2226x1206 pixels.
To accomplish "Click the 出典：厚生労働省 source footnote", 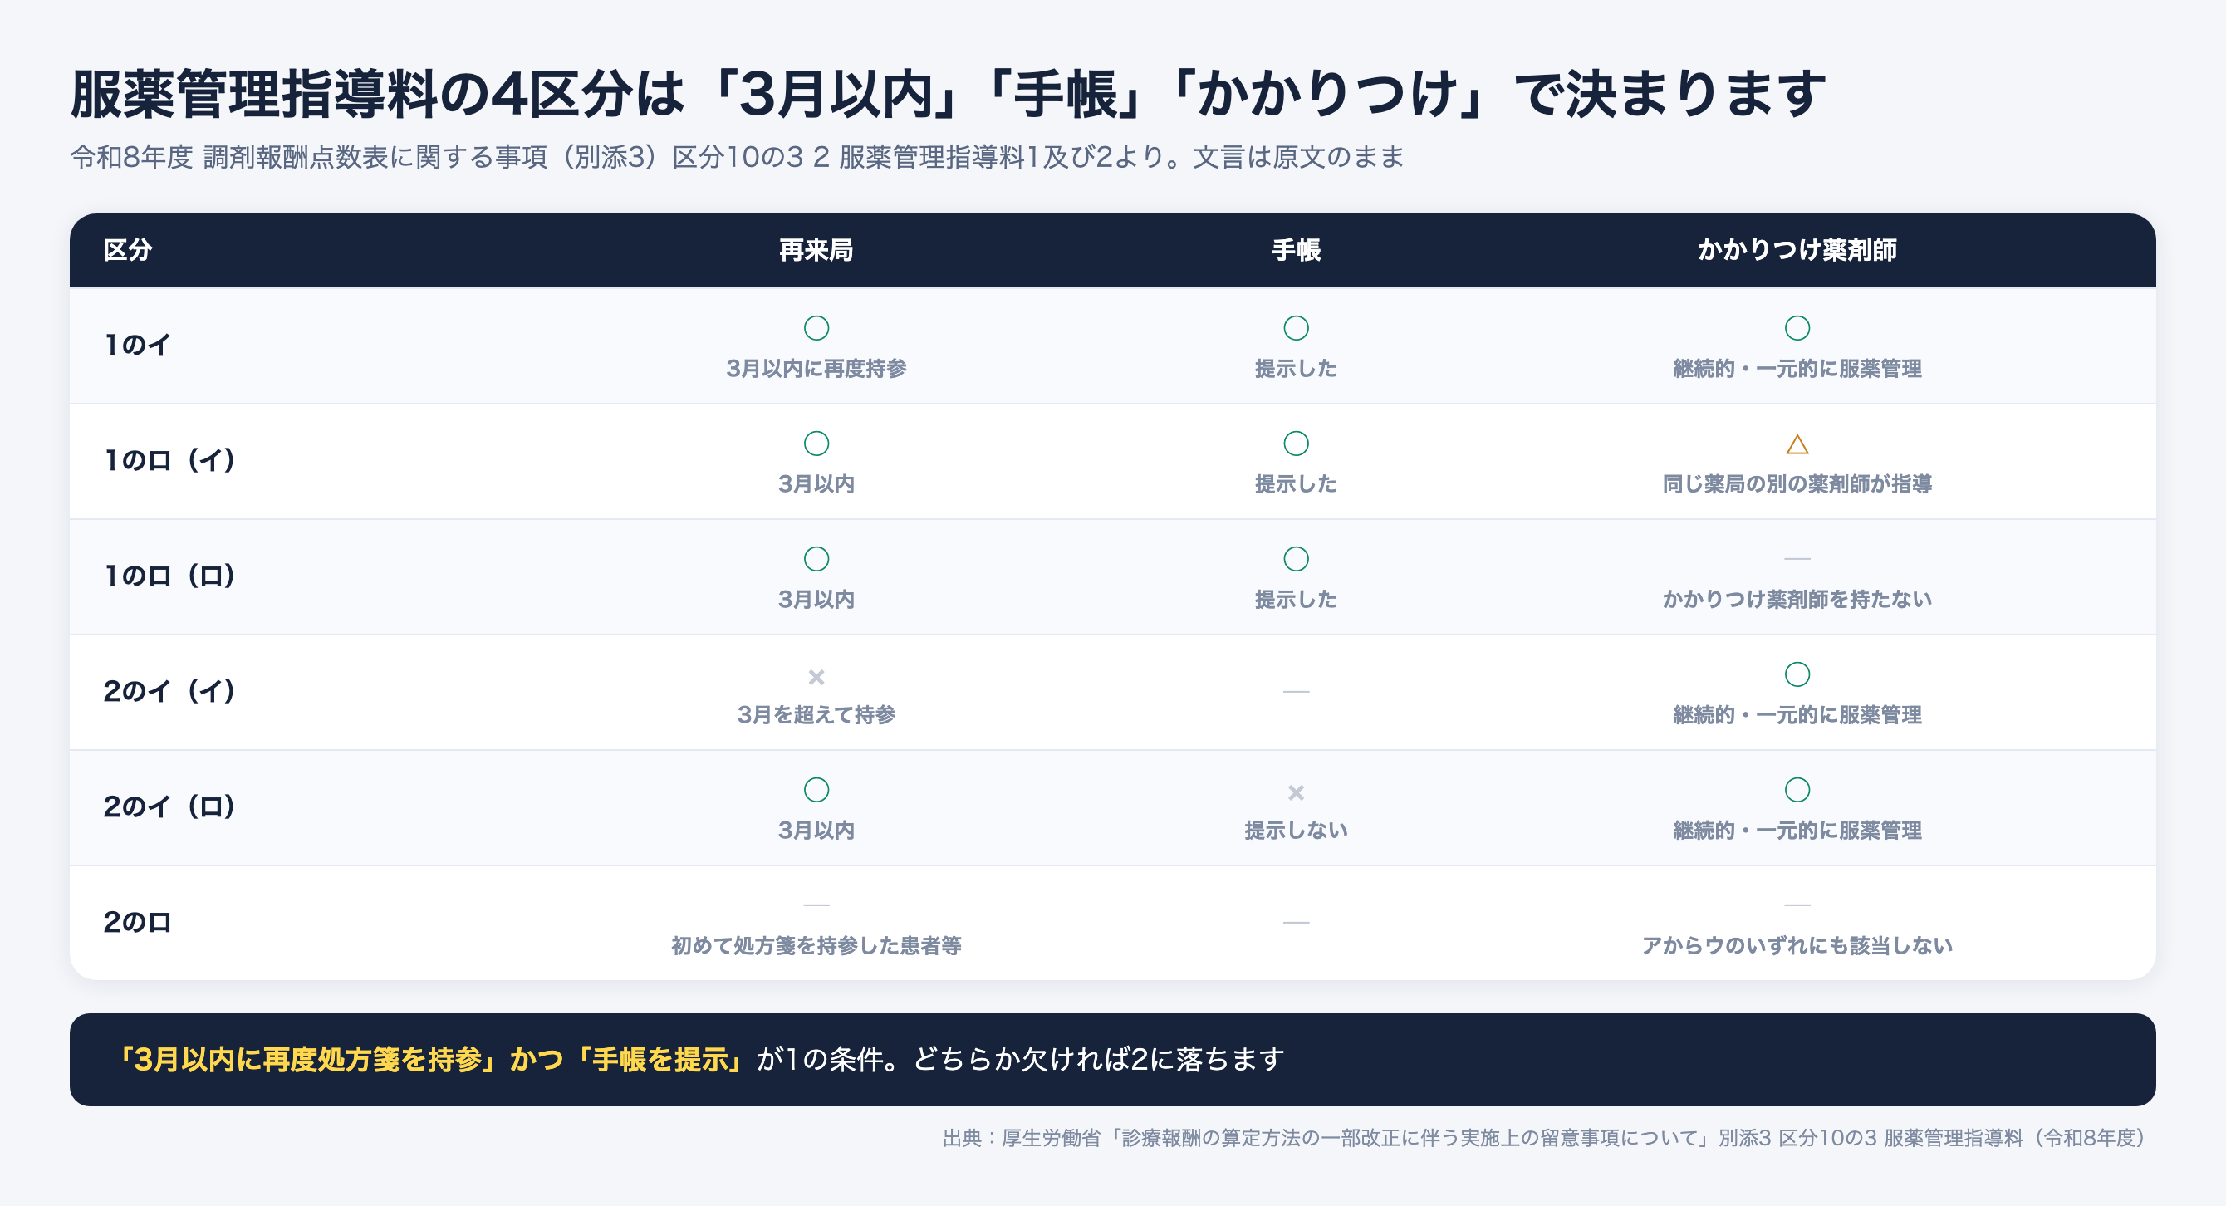I will pyautogui.click(x=1543, y=1139).
